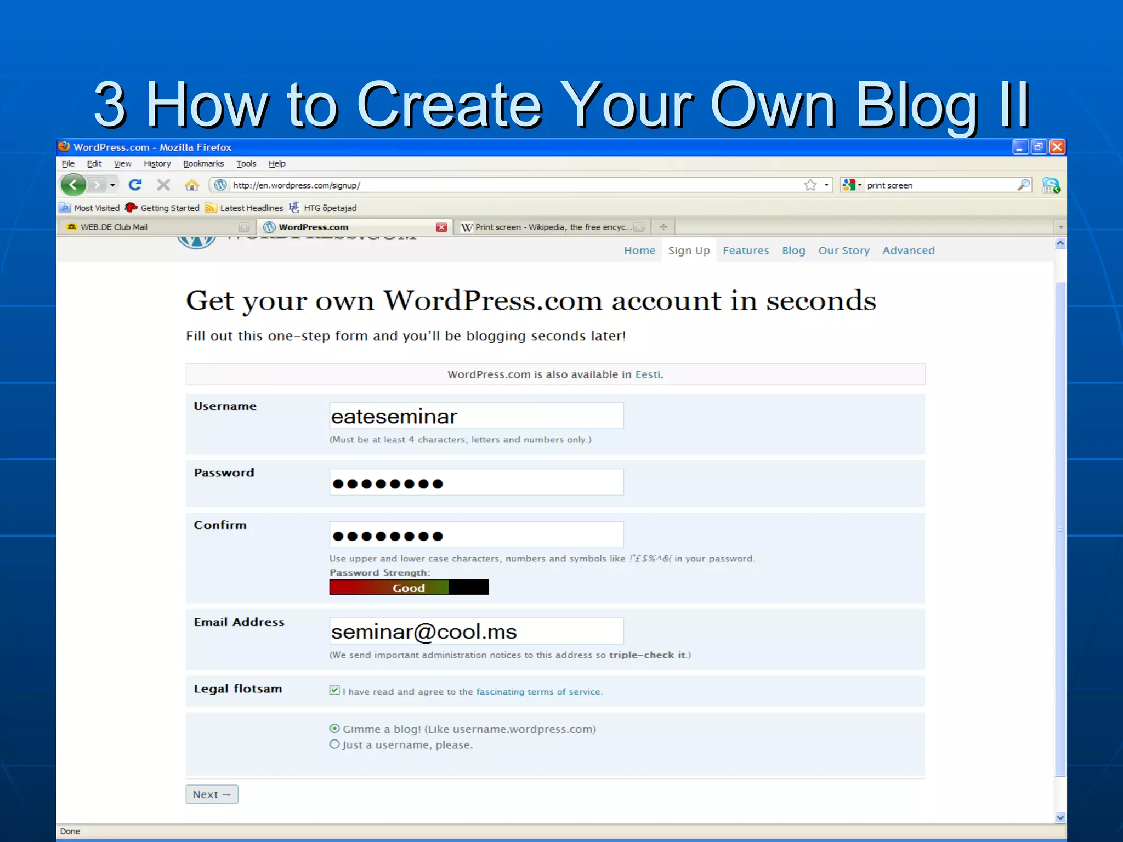Toggle the terms of service agreement checkbox
Viewport: 1123px width, 842px height.
(x=334, y=690)
